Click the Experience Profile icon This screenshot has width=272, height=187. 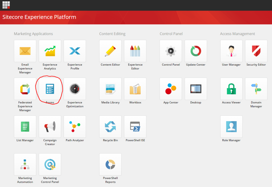point(75,51)
